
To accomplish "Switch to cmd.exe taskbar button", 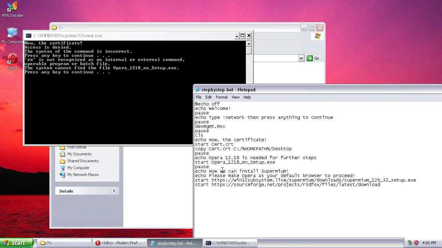I will pyautogui.click(x=230, y=243).
